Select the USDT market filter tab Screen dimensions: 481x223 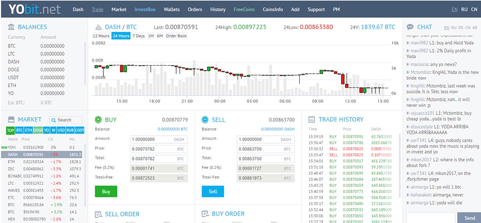[80, 131]
